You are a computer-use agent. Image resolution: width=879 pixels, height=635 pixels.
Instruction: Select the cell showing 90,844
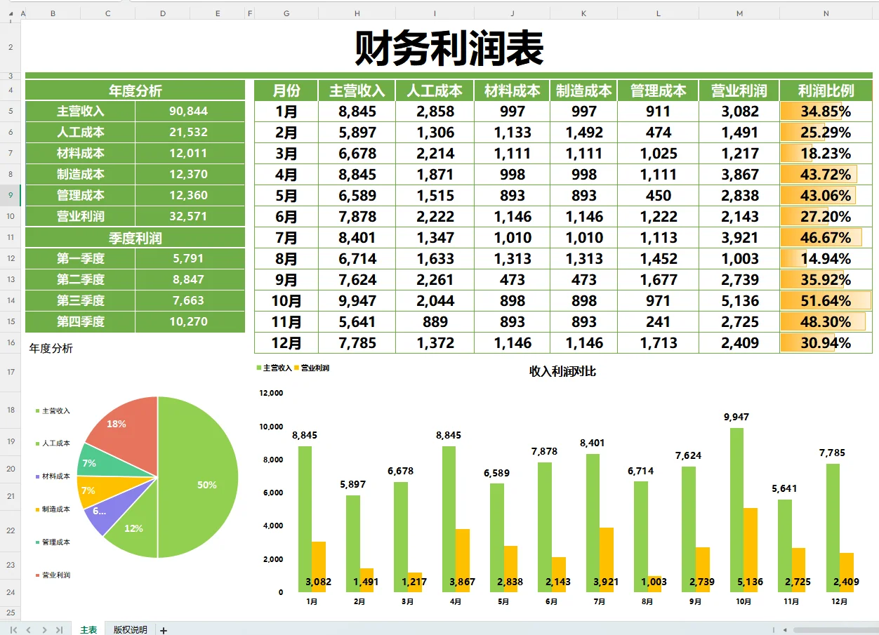tap(190, 111)
